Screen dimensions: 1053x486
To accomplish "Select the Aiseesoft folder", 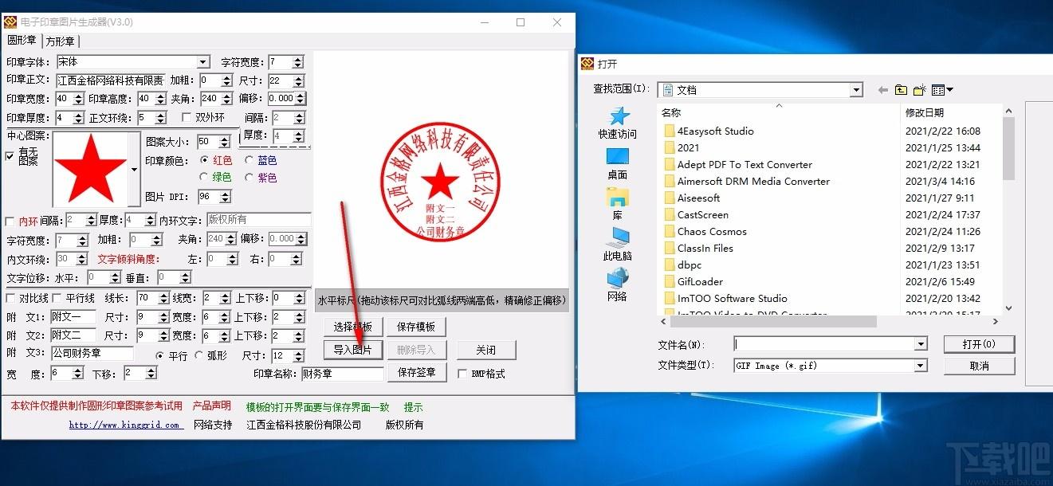I will tap(691, 198).
